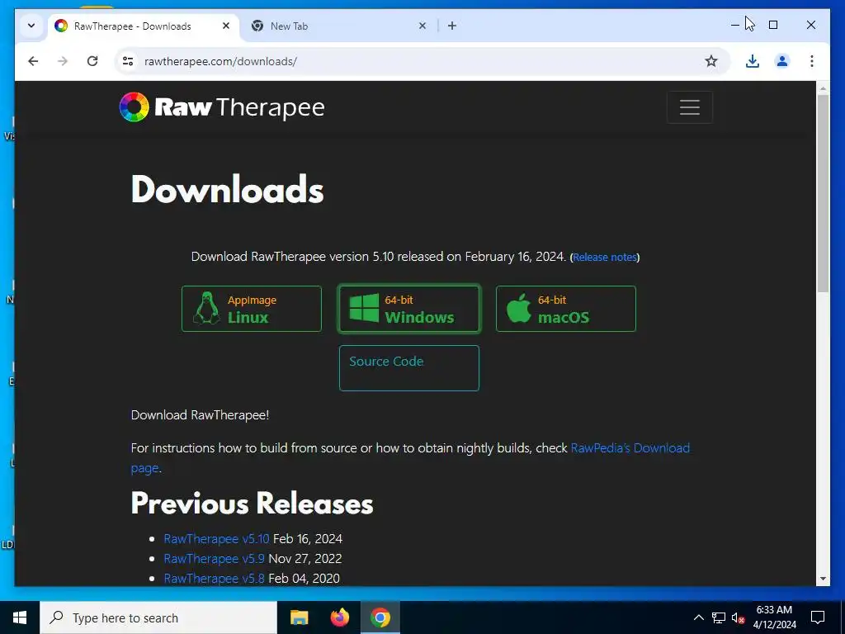Open RawTherapee v5.10 release link
The image size is (845, 634).
pyautogui.click(x=217, y=538)
